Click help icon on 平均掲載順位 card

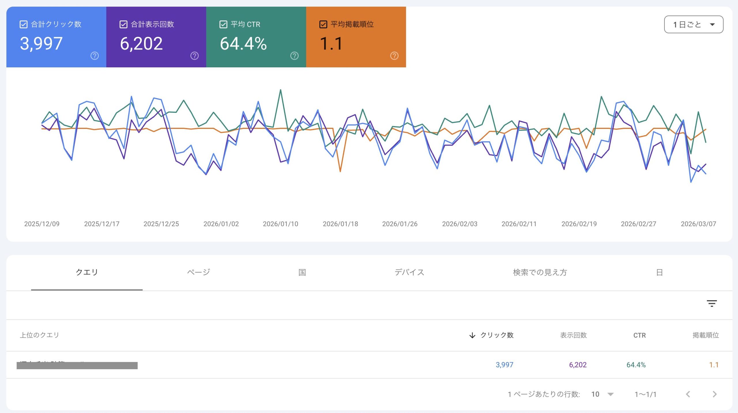pyautogui.click(x=394, y=56)
